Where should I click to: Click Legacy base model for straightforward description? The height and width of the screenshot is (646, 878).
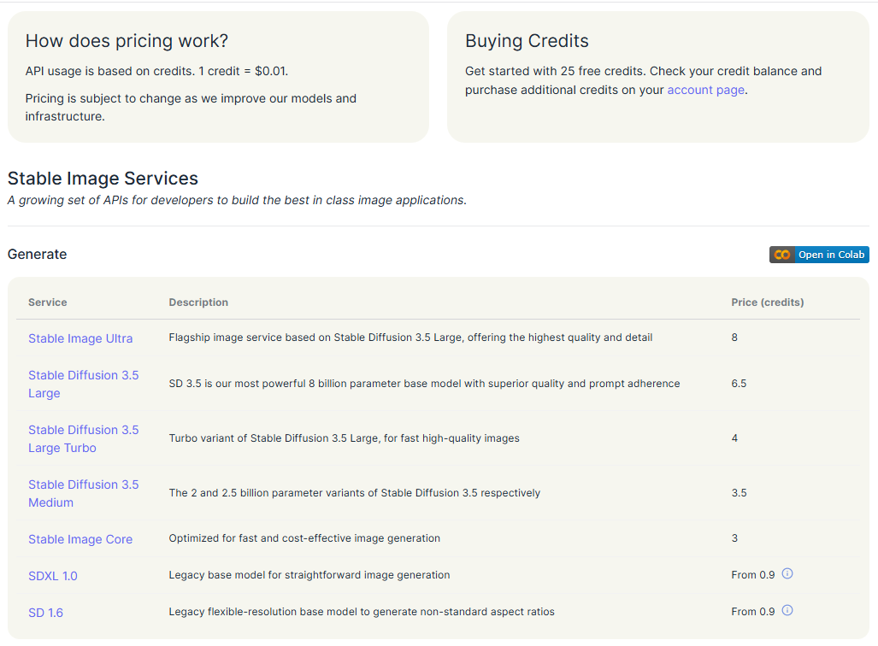click(309, 575)
